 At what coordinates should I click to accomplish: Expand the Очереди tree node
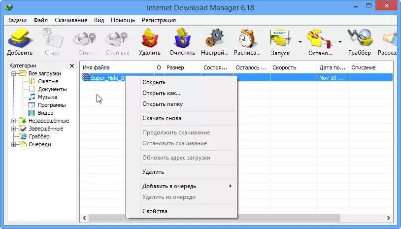[14, 145]
